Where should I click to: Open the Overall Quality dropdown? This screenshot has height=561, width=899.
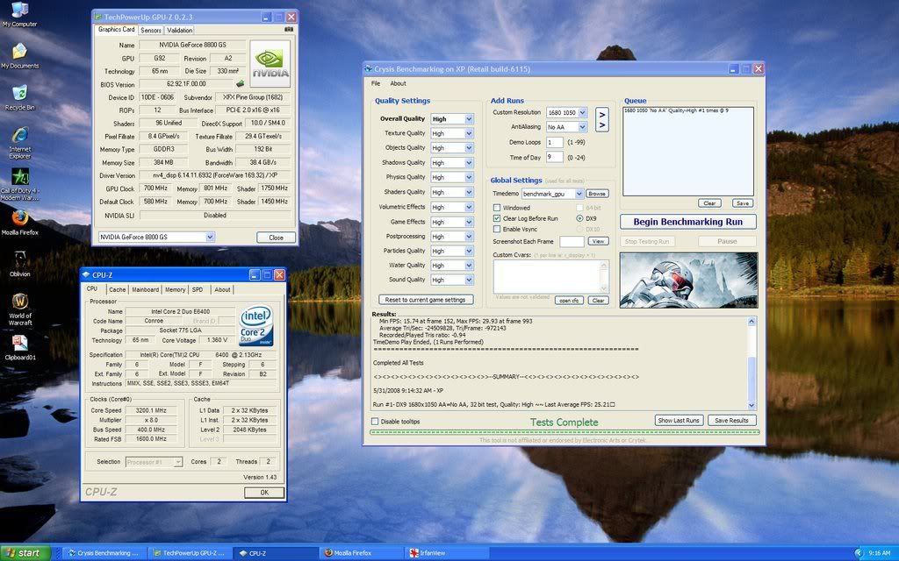click(x=469, y=119)
